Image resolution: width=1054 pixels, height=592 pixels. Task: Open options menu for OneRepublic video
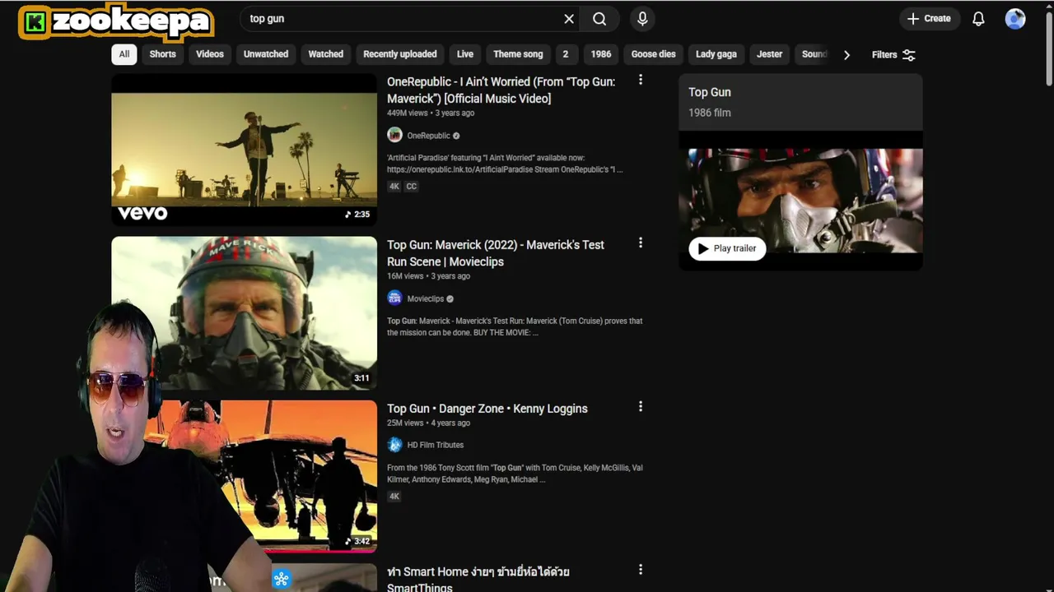click(x=641, y=80)
